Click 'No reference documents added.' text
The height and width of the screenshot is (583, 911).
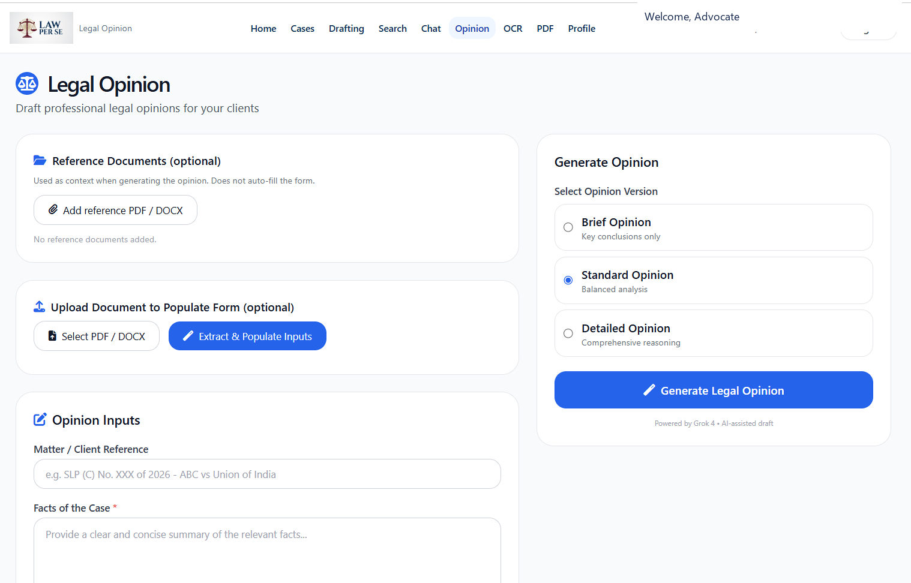pyautogui.click(x=95, y=239)
